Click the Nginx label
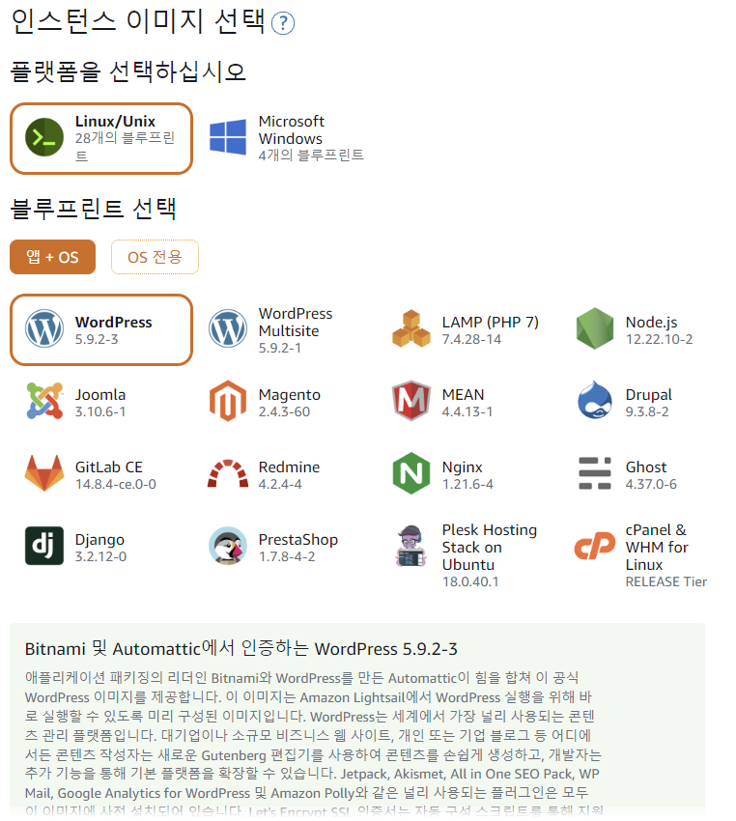 pyautogui.click(x=462, y=467)
